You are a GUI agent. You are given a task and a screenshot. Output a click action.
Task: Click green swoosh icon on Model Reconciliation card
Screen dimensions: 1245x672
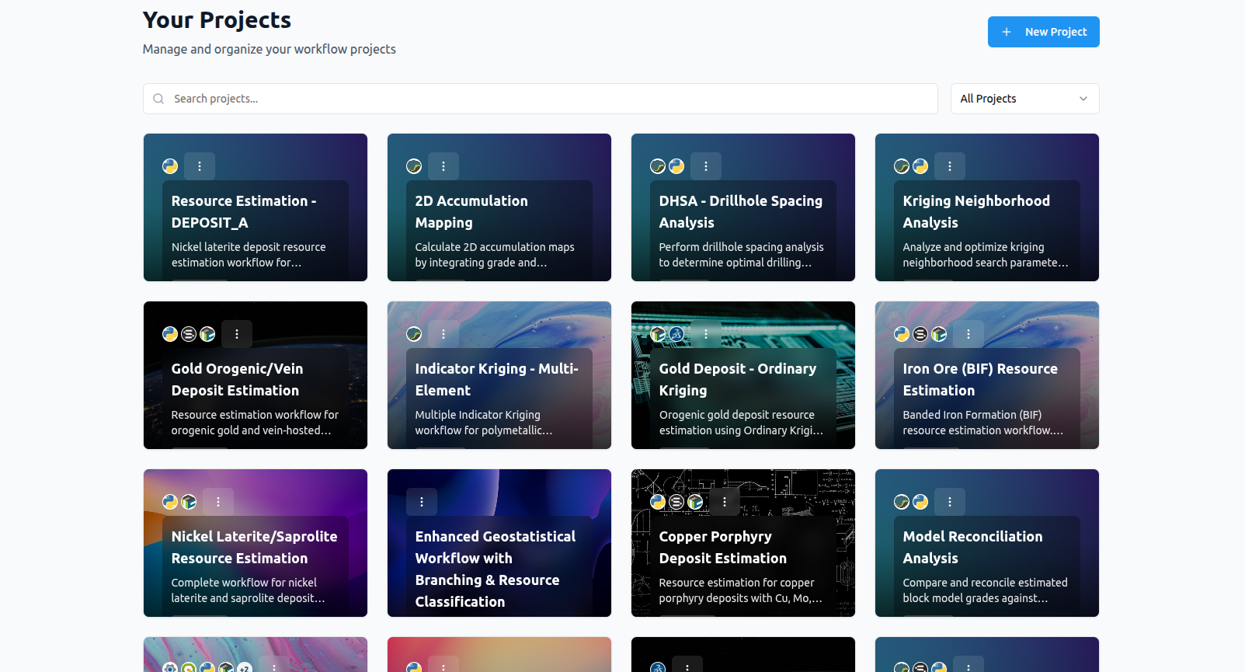[x=902, y=502]
